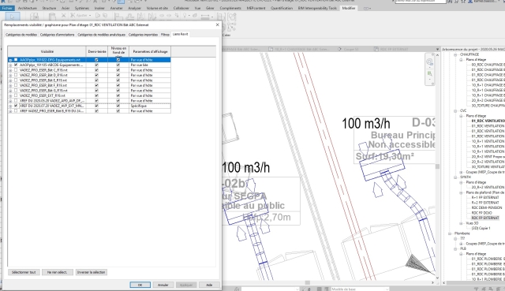Toggle Demi-teinte for XREF VADEZ_PRO_ESER_Bat B_R19 row
The height and width of the screenshot is (291, 505).
[96, 110]
